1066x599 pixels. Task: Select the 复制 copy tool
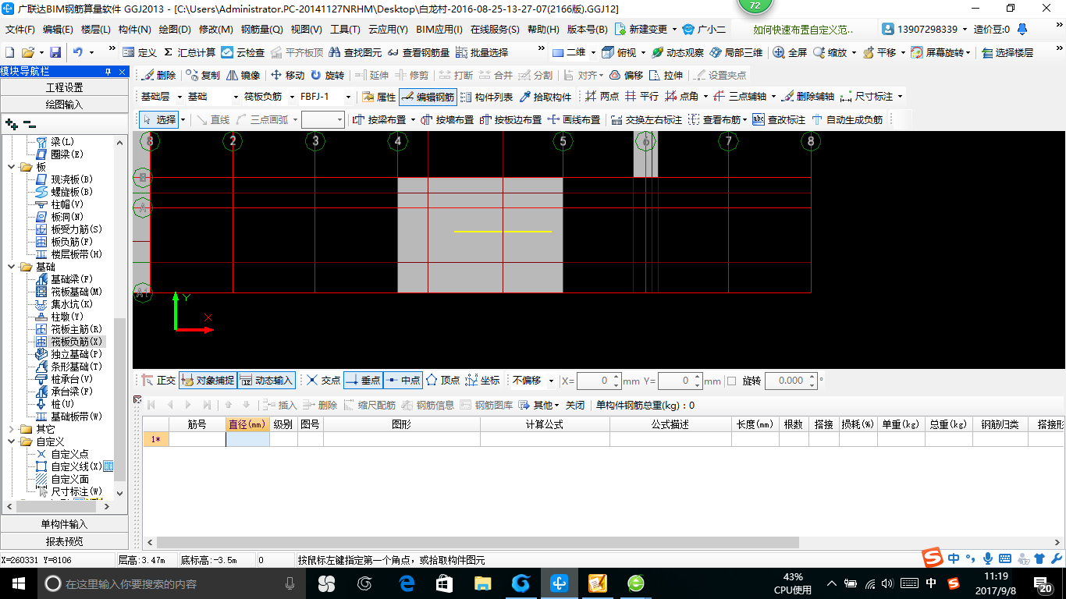(x=203, y=76)
